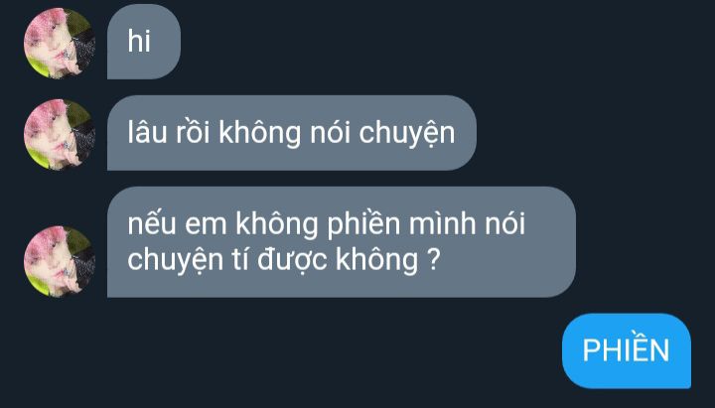The width and height of the screenshot is (715, 408).
Task: Click "nếu em" at the start of the third message
Action: [177, 223]
